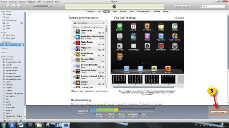Image resolution: width=229 pixels, height=128 pixels.
Task: Select home screen page 2 thumbnail
Action: coord(135,79)
